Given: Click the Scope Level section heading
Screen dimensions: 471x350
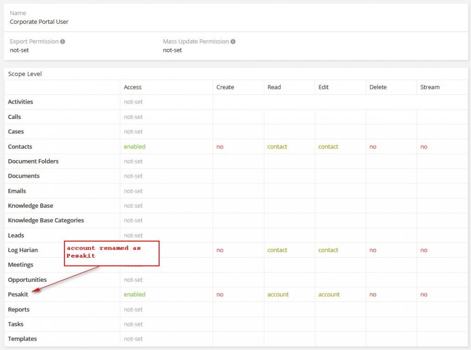Looking at the screenshot, I should click(25, 74).
